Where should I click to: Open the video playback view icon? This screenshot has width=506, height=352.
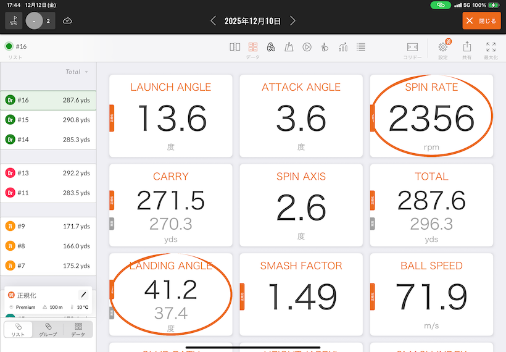[307, 47]
